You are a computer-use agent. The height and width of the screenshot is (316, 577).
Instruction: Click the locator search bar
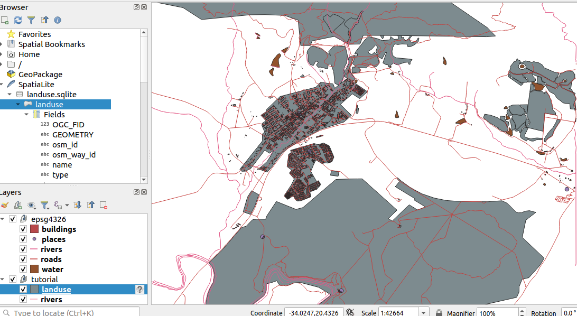(70, 312)
